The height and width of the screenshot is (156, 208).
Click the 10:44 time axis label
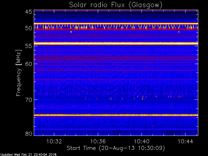185,141
